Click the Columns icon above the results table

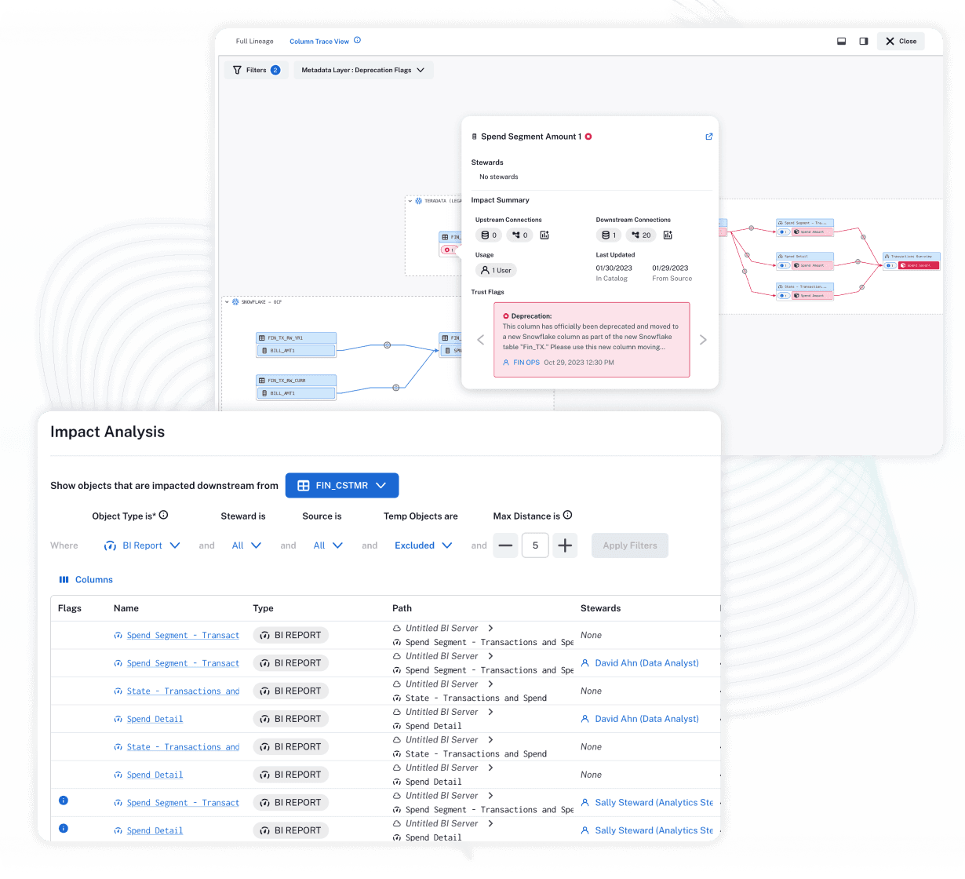click(66, 580)
